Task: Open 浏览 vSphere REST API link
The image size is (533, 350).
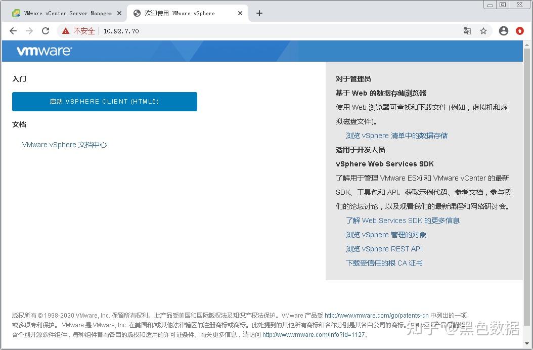Action: (384, 249)
